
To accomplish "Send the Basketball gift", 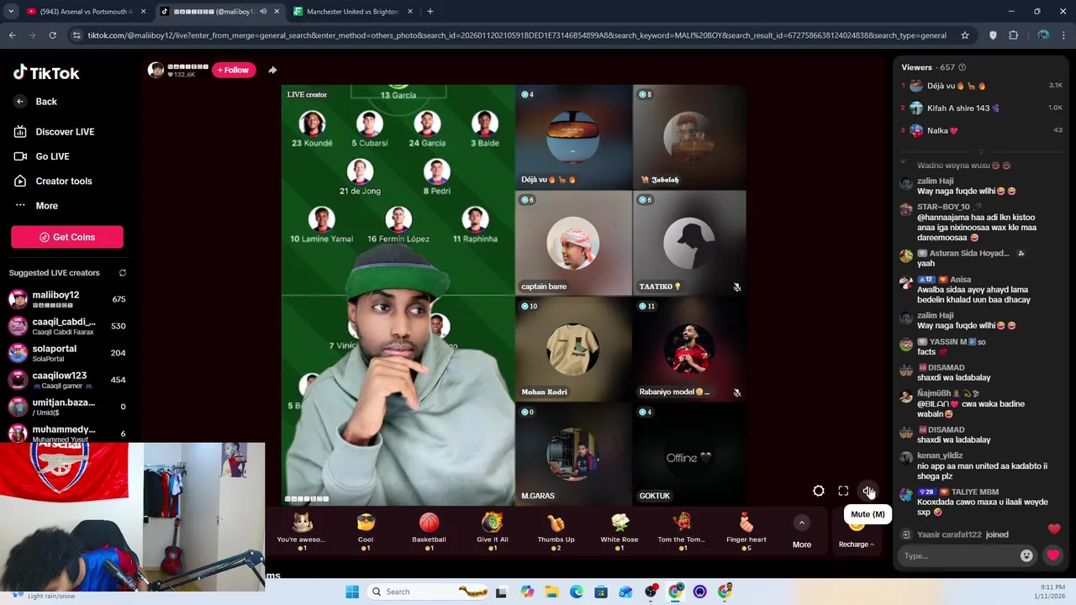I will [x=429, y=531].
